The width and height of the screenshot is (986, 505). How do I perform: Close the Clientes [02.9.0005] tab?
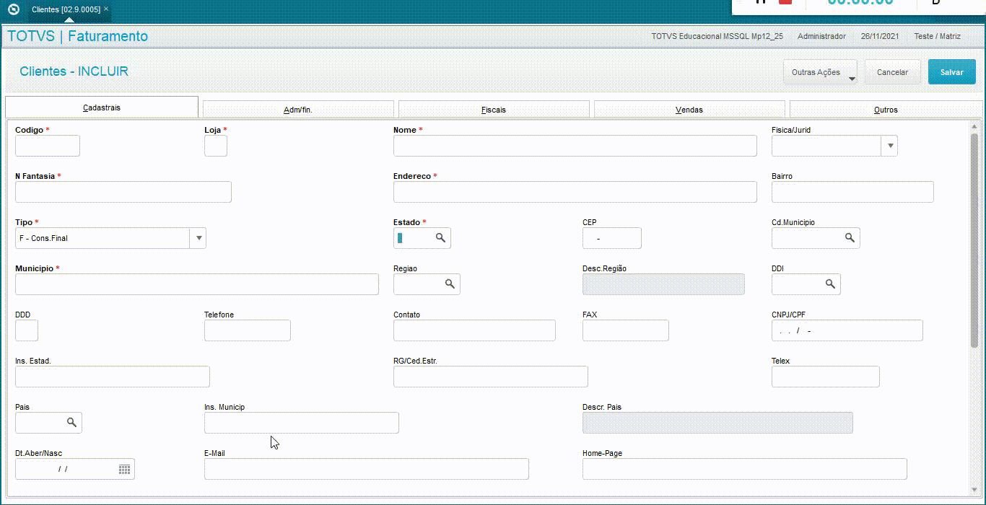point(106,9)
